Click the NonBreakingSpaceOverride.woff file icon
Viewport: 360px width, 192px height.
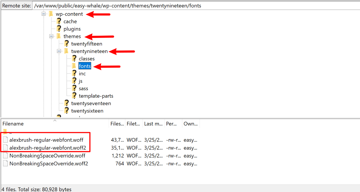click(x=5, y=156)
